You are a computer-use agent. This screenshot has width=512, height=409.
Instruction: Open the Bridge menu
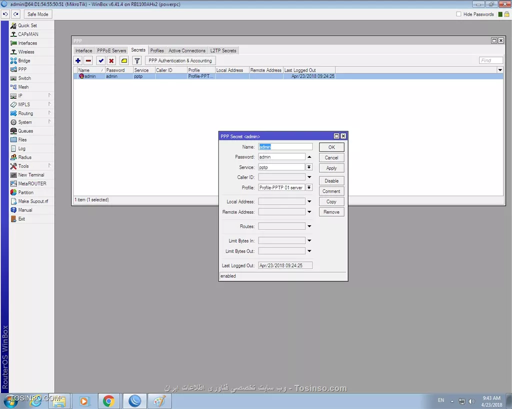tap(31, 60)
